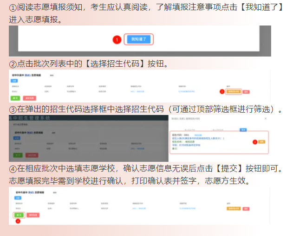
Task: Click the red number 4 marker below 提交
Action: (x=18, y=221)
